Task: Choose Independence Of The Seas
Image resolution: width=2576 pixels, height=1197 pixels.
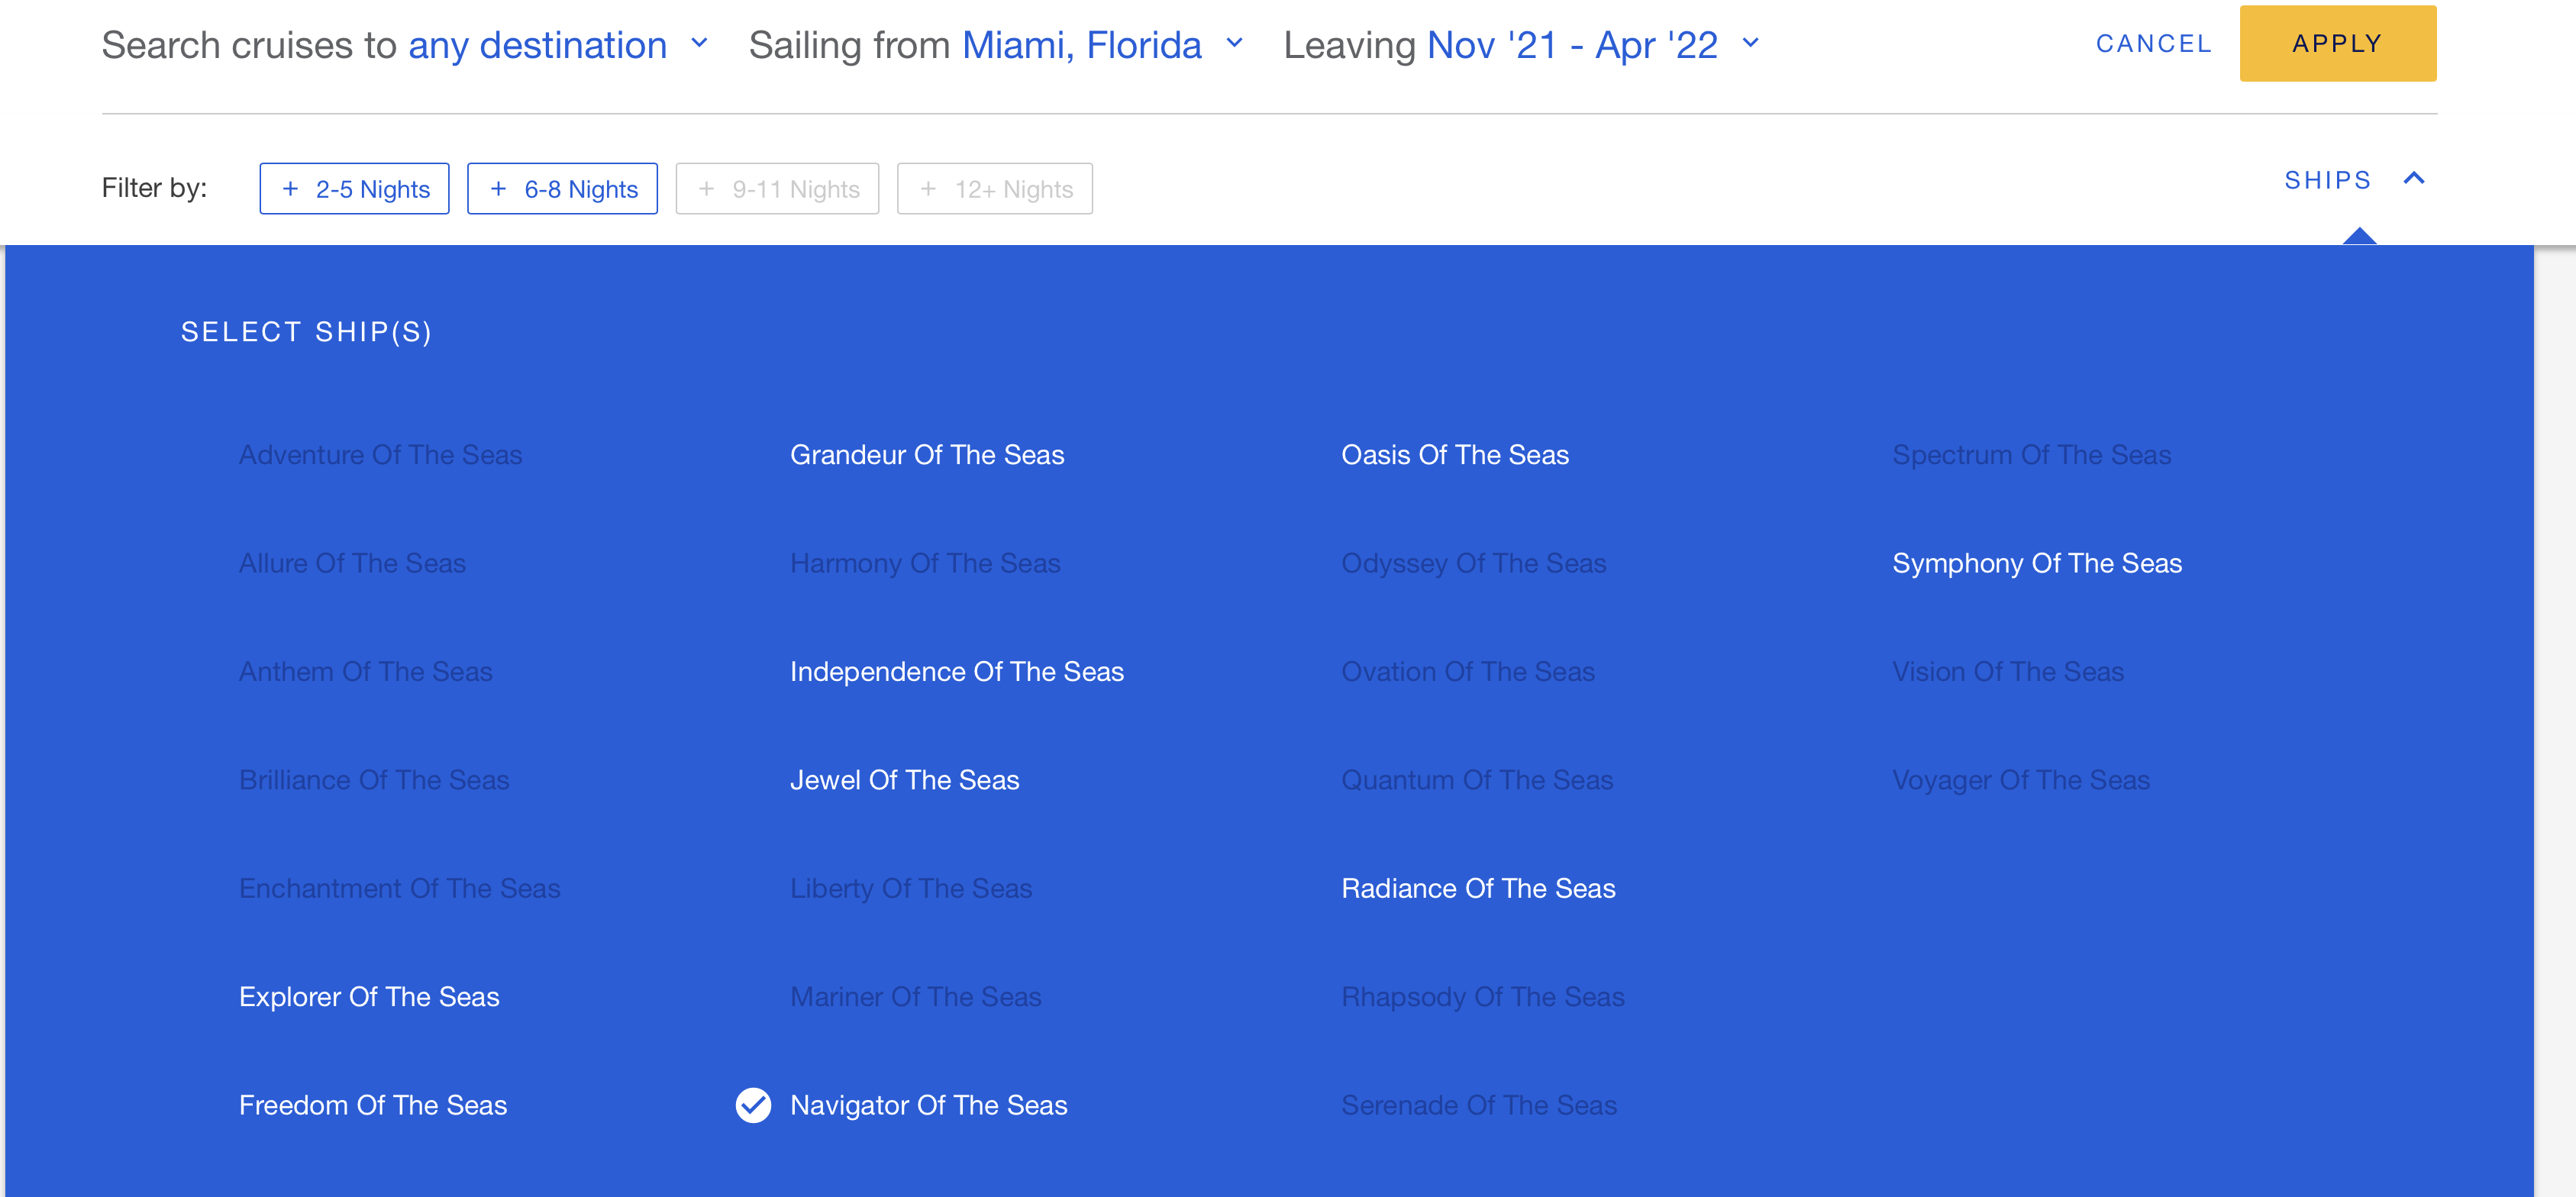Action: click(x=956, y=672)
